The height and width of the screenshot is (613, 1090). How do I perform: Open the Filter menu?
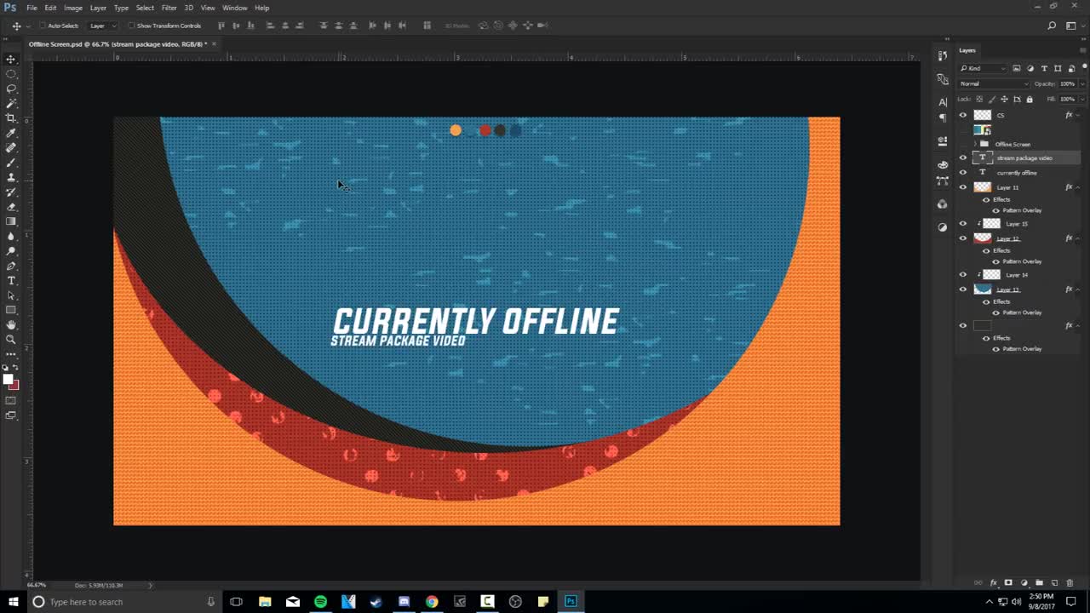tap(169, 8)
